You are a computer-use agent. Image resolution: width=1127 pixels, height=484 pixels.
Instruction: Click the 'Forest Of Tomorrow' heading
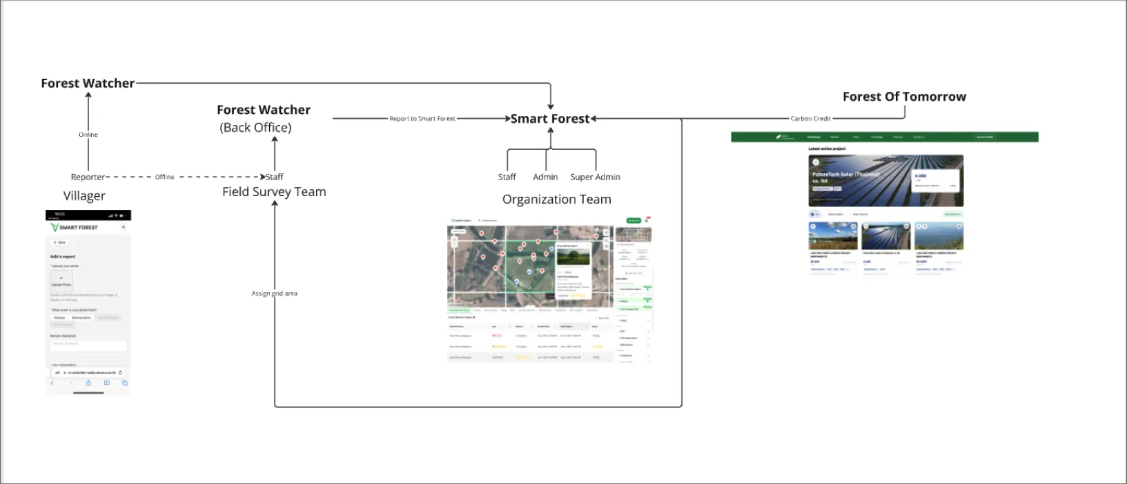(x=904, y=97)
